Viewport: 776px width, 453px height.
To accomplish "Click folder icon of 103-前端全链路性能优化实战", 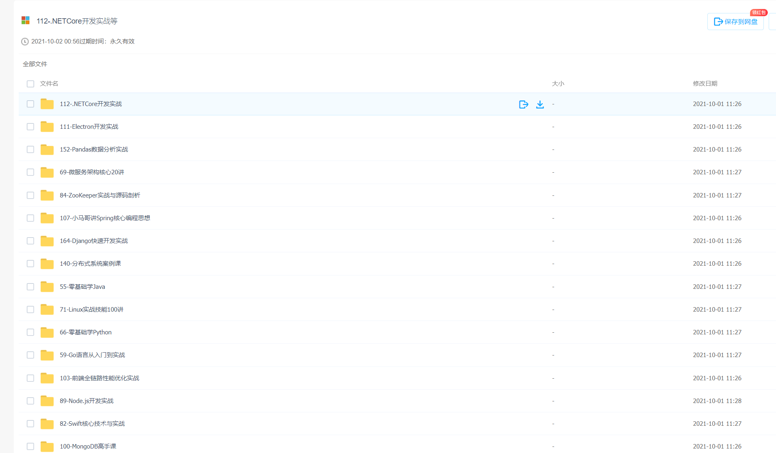I will click(47, 378).
